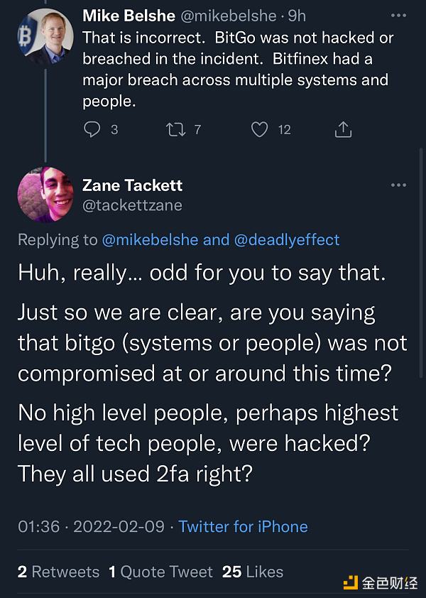Image resolution: width=426 pixels, height=598 pixels.
Task: Share Mike Belshe's tweet
Action: click(x=343, y=129)
